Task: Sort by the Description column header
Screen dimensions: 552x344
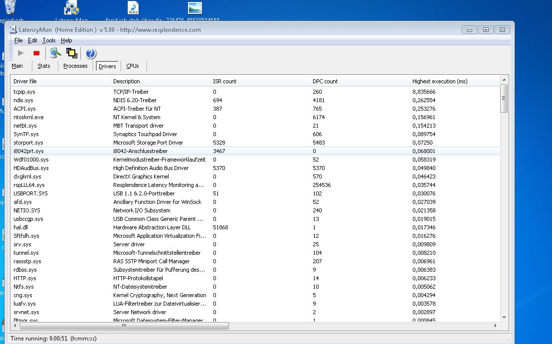Action: (160, 81)
